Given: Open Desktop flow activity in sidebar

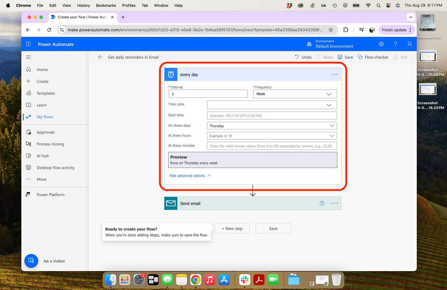Looking at the screenshot, I should click(56, 168).
